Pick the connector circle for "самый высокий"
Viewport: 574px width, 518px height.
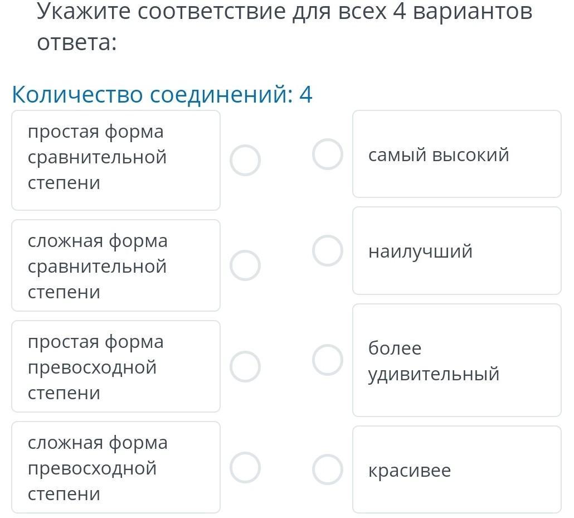[x=328, y=154]
